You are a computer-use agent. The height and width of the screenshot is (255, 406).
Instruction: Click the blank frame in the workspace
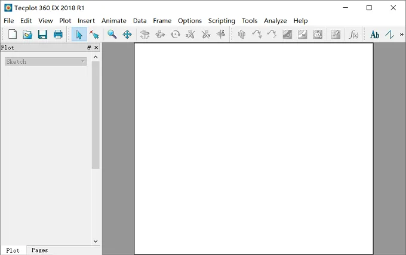click(254, 148)
